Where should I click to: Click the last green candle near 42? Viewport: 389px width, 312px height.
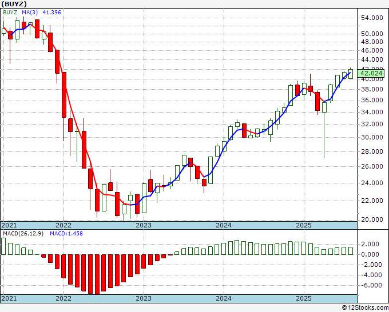(351, 74)
